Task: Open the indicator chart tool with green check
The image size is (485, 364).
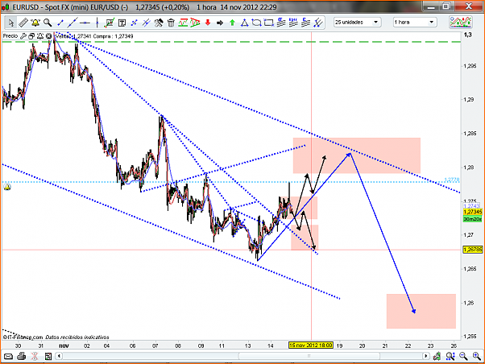Action: click(110, 23)
